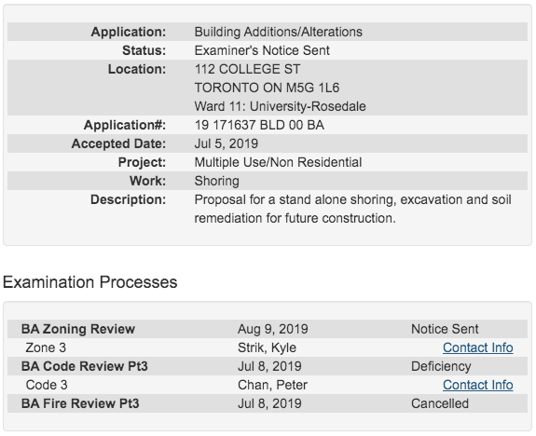Click the Examination Processes heading
Screen dimensions: 536x436
click(89, 282)
